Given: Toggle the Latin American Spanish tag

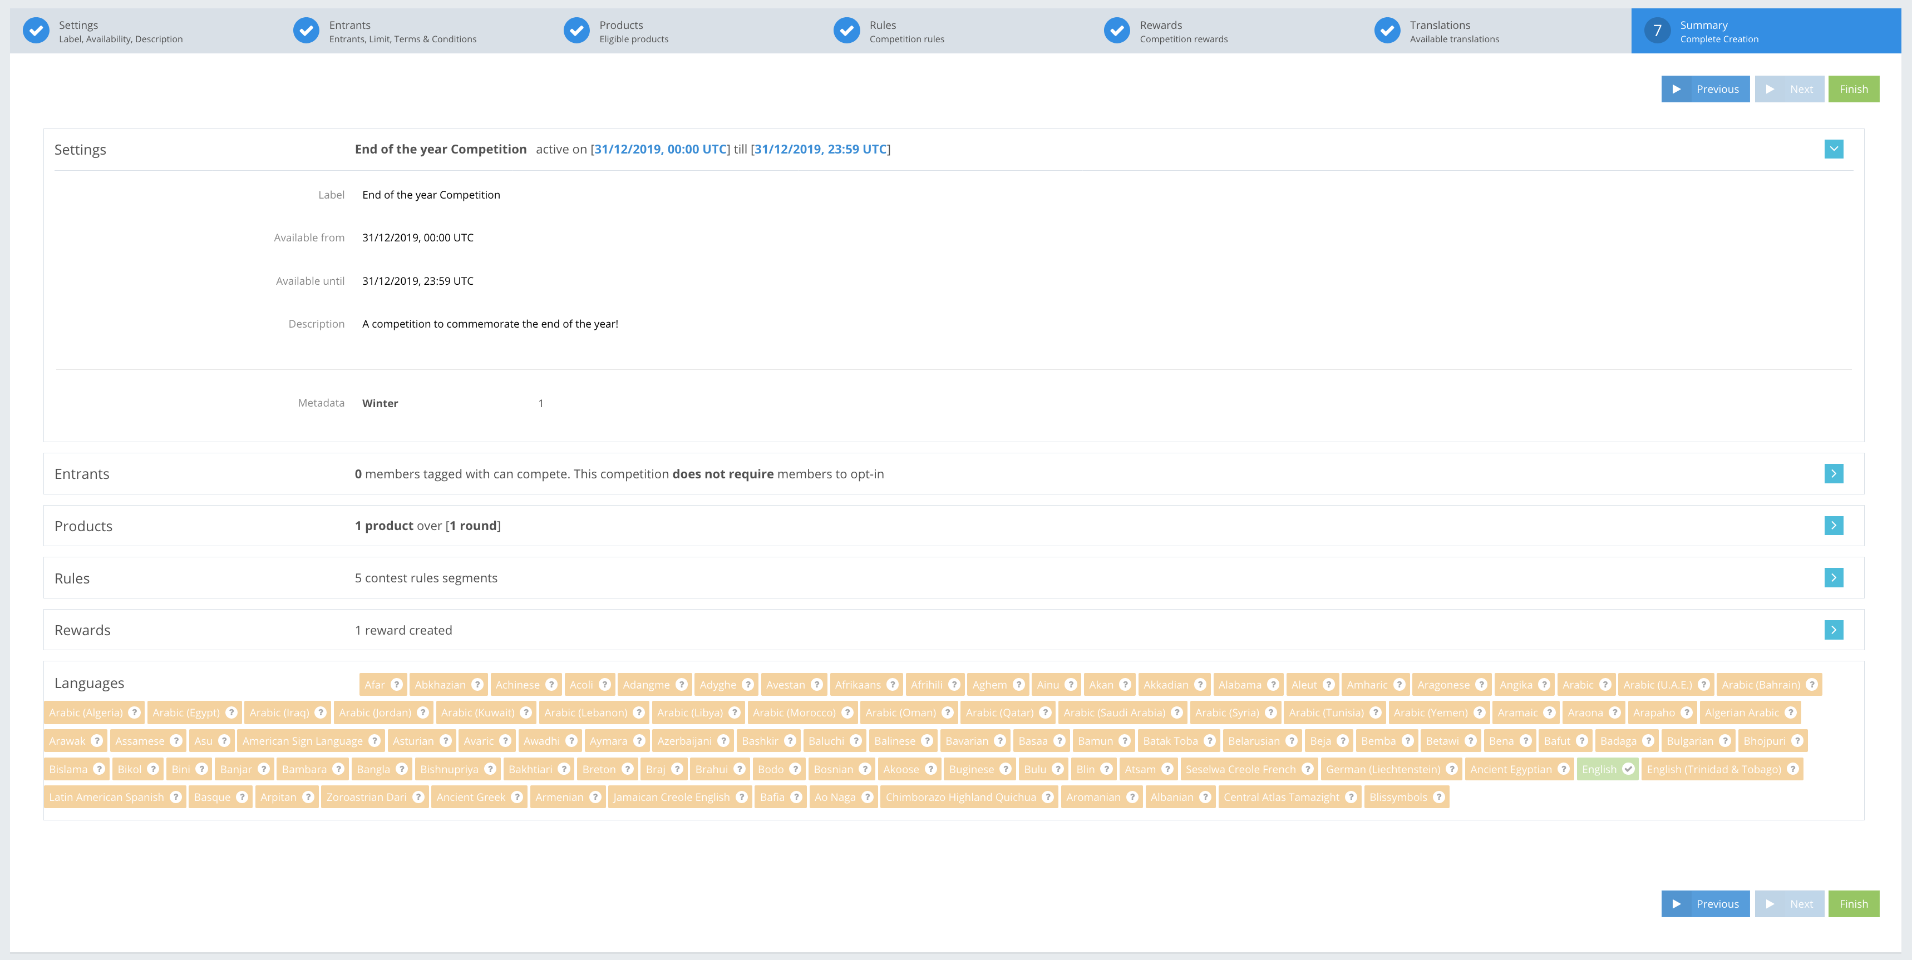Looking at the screenshot, I should [106, 798].
